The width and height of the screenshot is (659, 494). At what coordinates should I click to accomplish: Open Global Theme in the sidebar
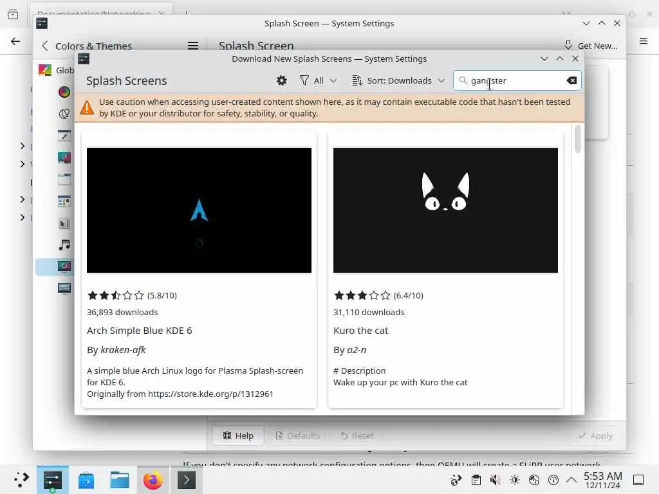(57, 70)
